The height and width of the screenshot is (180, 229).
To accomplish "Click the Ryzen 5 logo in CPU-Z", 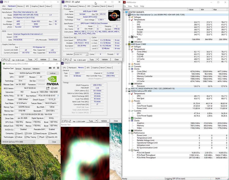I will 114,15.
